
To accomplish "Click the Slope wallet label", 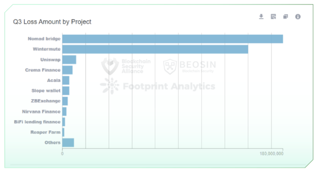I will 46,91.
